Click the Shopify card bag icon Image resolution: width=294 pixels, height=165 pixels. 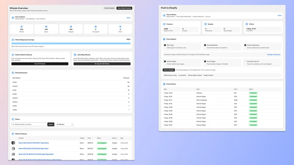point(205,24)
